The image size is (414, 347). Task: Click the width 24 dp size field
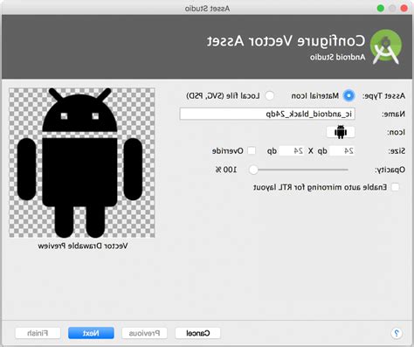click(342, 151)
